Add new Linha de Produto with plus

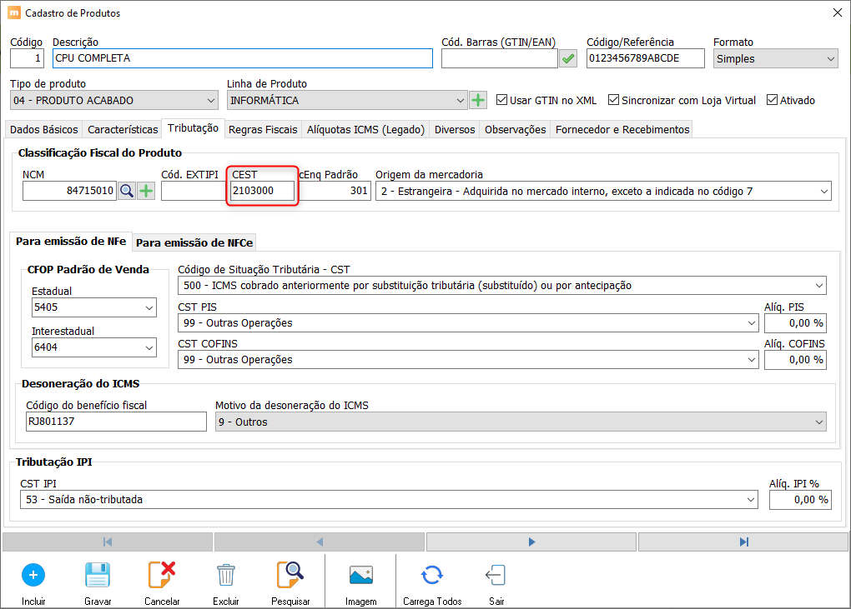(478, 101)
